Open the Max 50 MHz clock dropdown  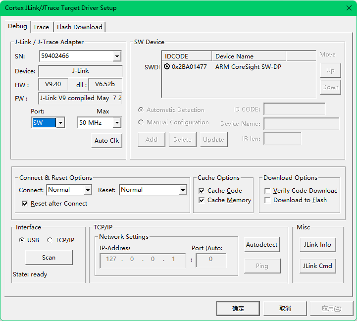coord(117,123)
